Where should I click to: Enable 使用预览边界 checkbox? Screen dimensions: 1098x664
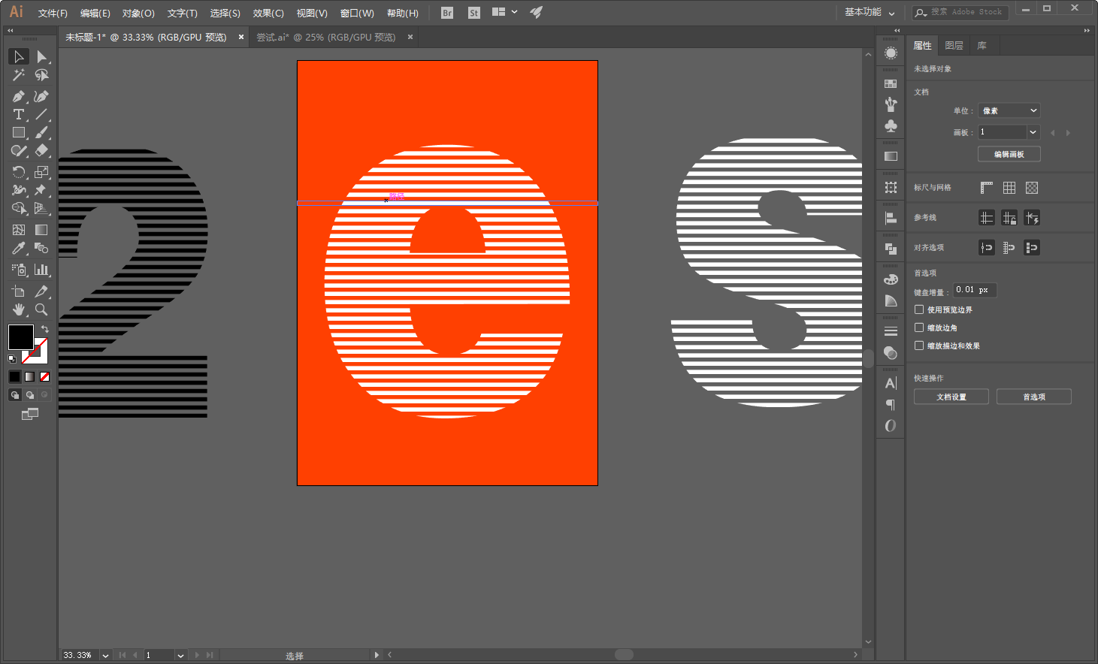[x=919, y=309]
